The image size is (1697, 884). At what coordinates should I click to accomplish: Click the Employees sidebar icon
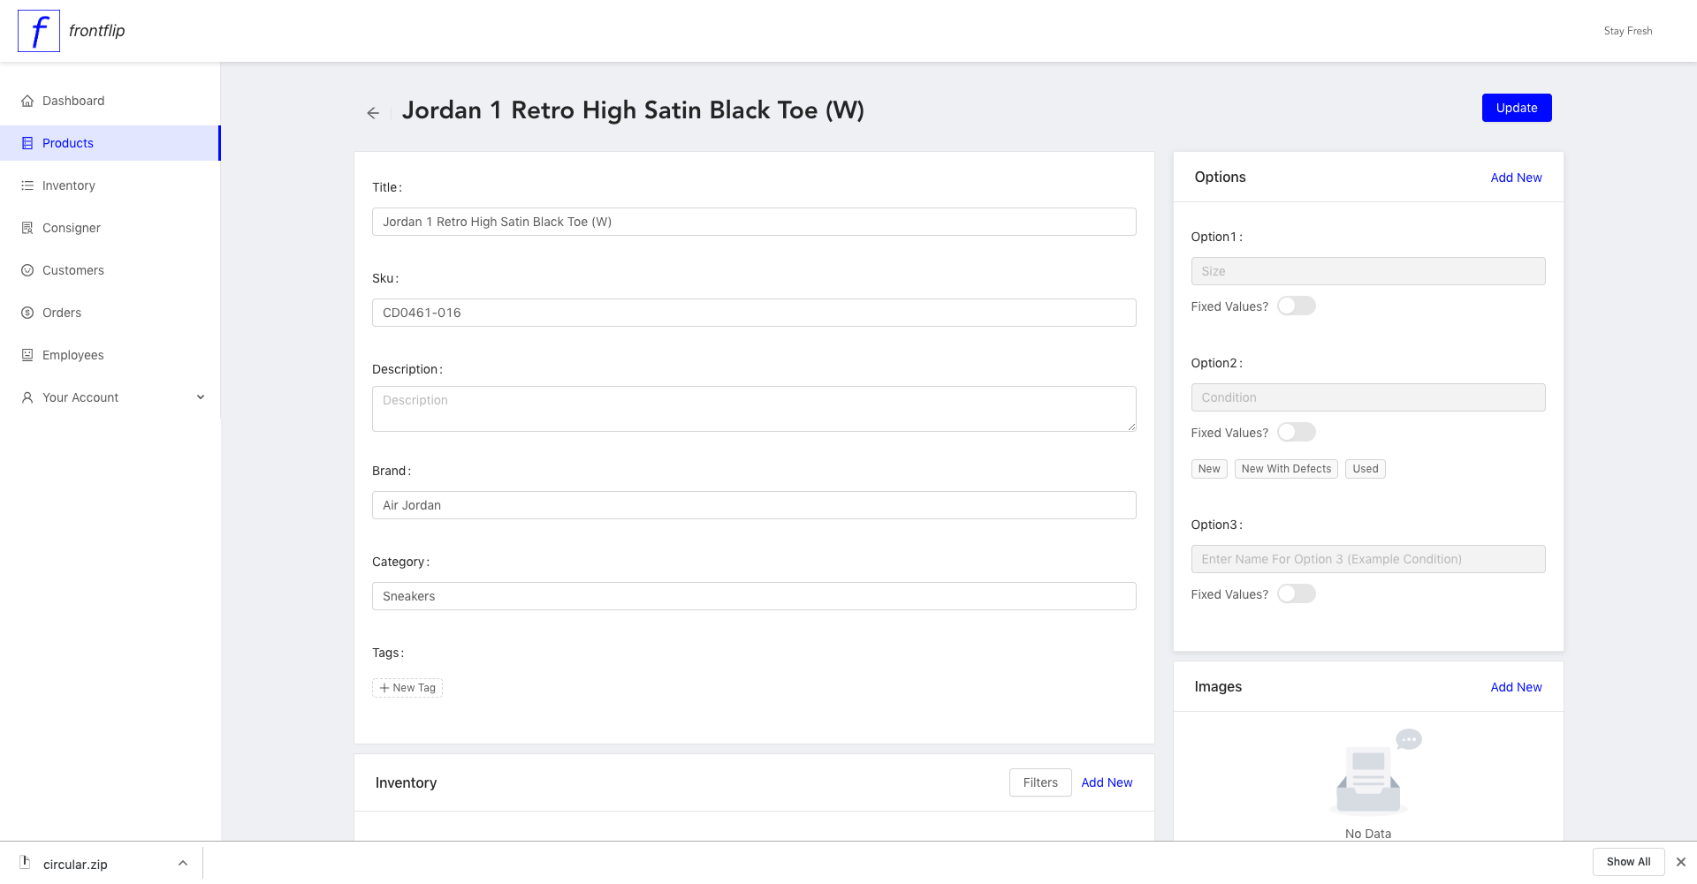[27, 355]
